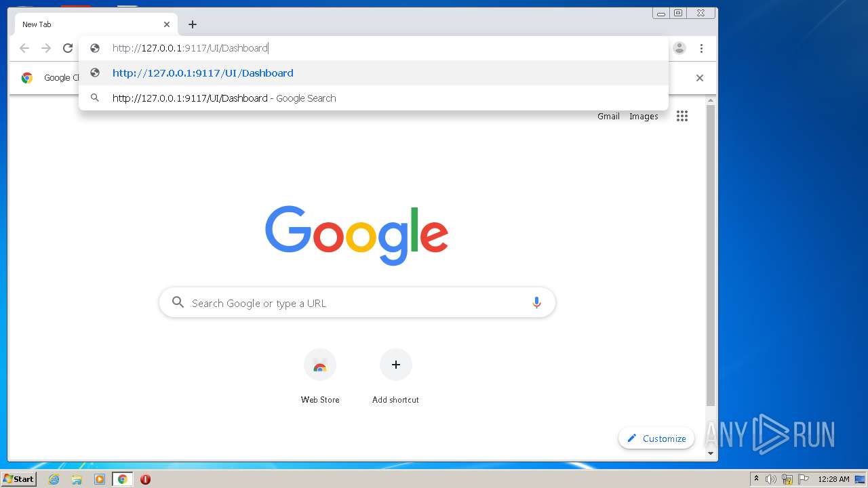
Task: Go forward using the forward arrow
Action: click(46, 48)
